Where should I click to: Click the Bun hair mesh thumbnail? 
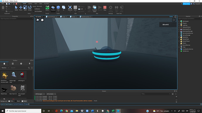click(13, 89)
